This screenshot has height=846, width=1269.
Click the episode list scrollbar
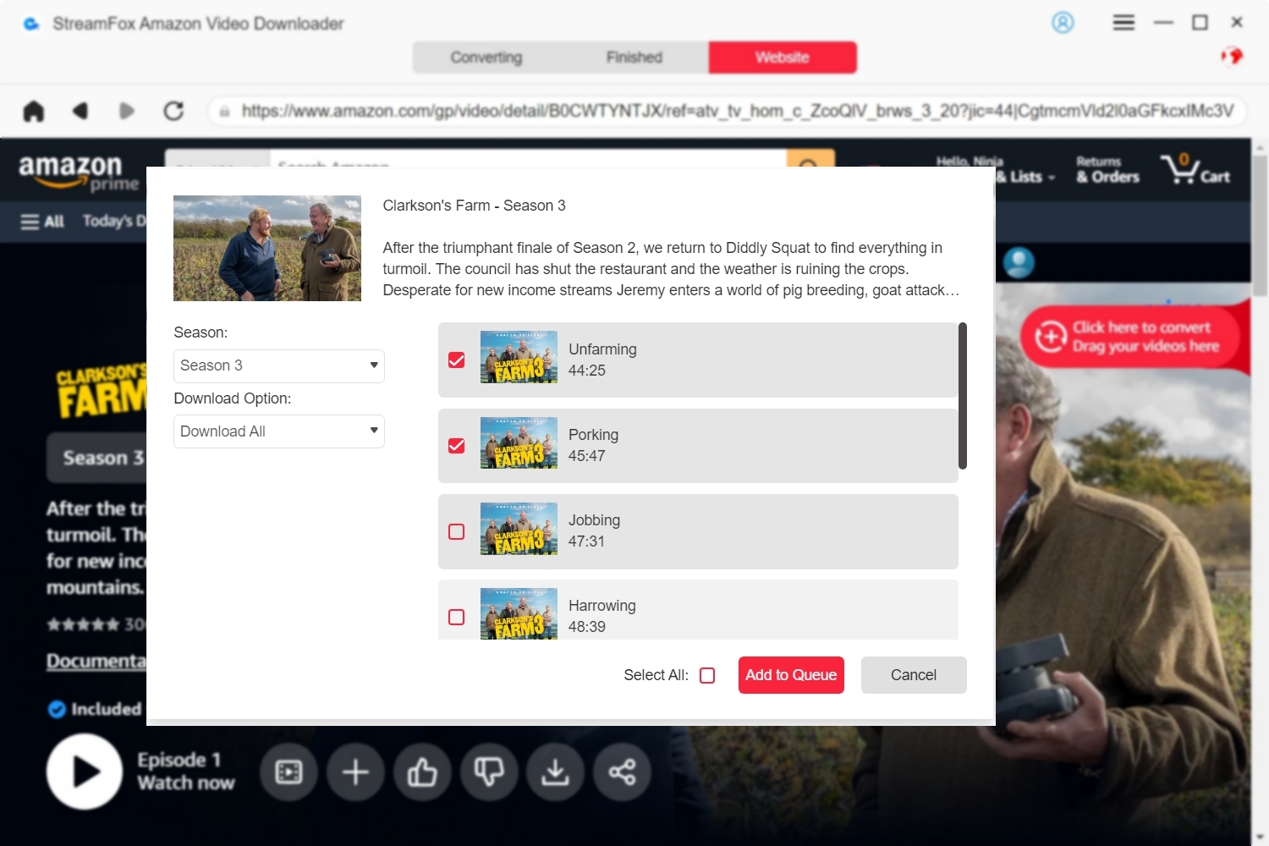[963, 396]
